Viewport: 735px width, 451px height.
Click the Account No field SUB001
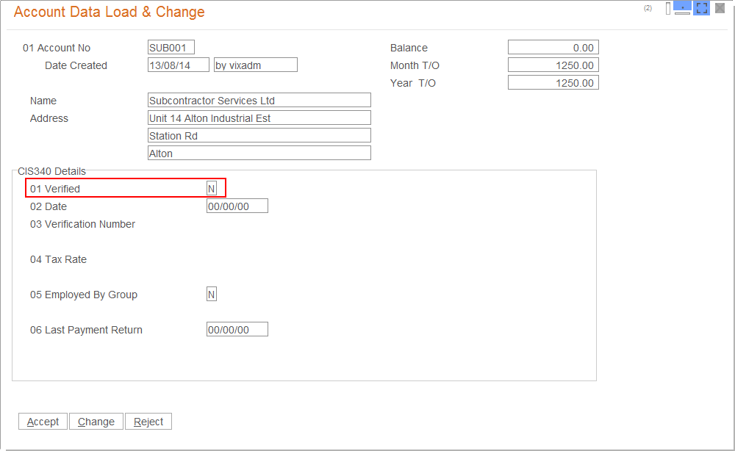(171, 48)
